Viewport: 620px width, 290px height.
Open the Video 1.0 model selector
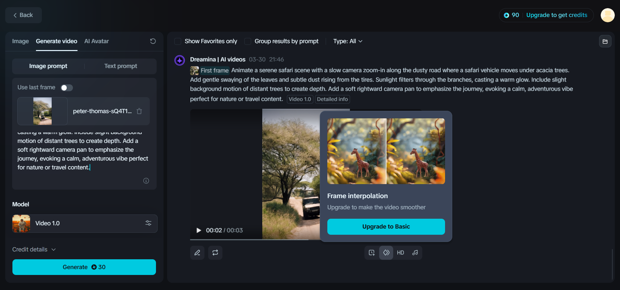point(85,224)
